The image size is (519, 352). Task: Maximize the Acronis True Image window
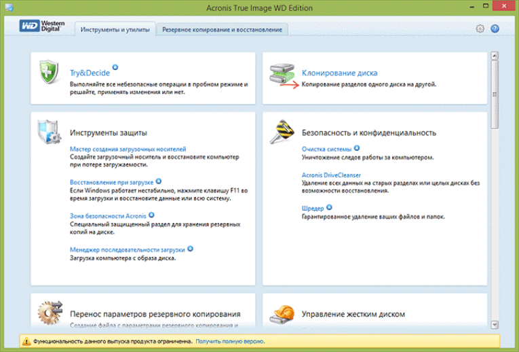pyautogui.click(x=486, y=6)
